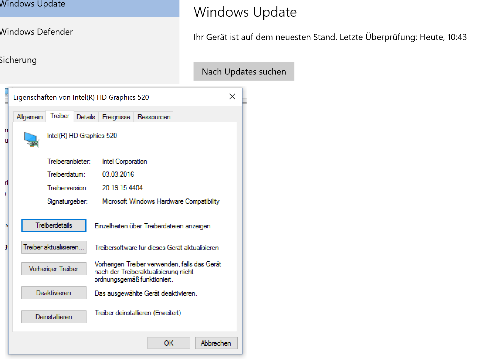Select the Treiber tab

60,116
